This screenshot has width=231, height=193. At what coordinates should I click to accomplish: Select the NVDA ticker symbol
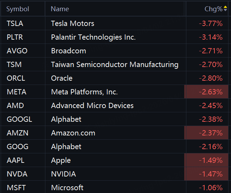point(17,174)
